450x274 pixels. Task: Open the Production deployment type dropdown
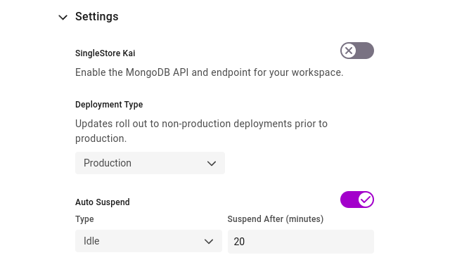pos(150,163)
